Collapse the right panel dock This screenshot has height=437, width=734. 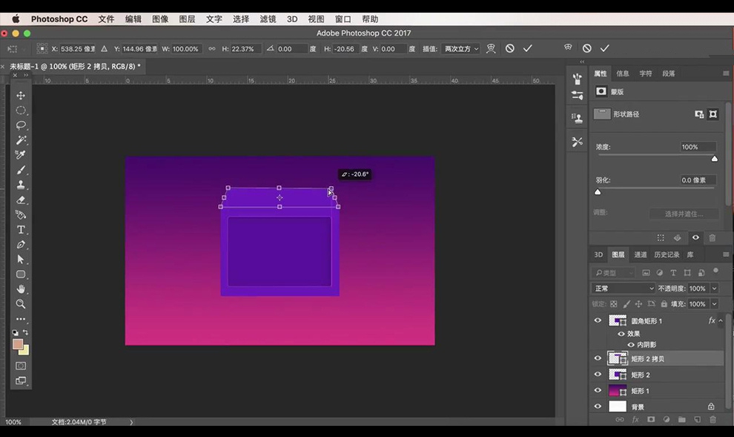tap(582, 62)
